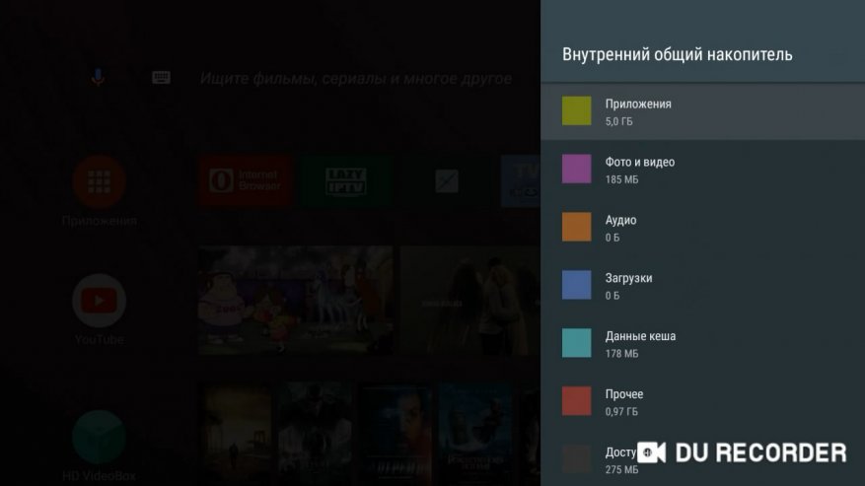
Task: Click the microphone voice search icon
Action: (98, 78)
